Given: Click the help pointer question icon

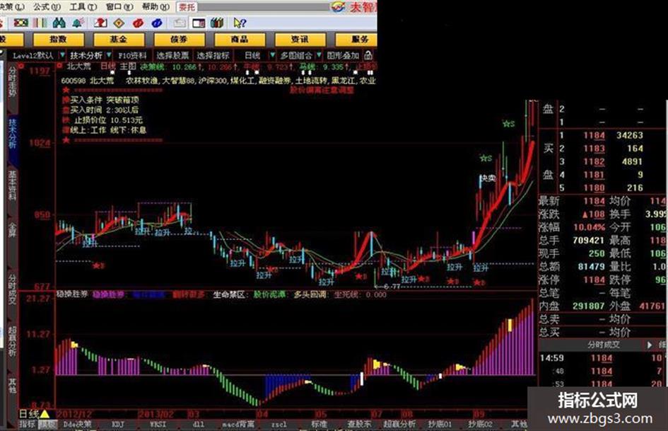Looking at the screenshot, I should (x=240, y=23).
